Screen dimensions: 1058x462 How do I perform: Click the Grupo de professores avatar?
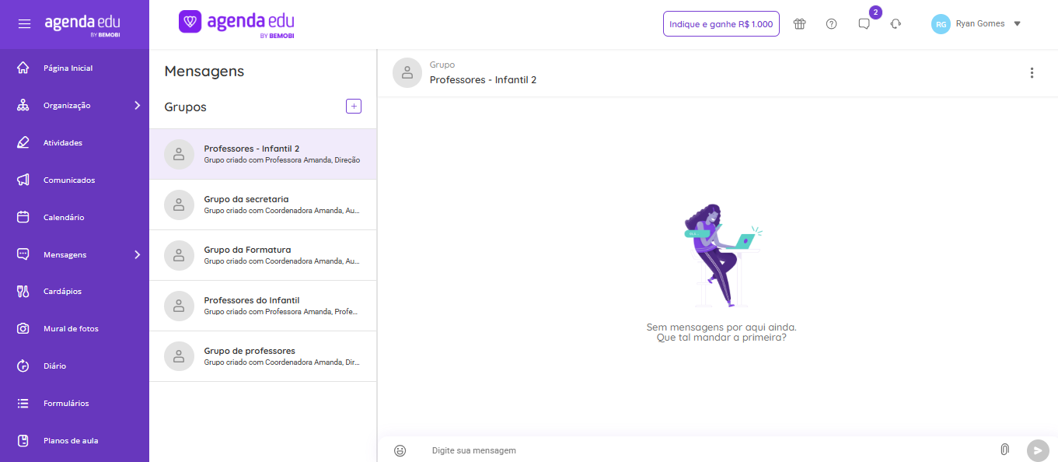pyautogui.click(x=179, y=356)
